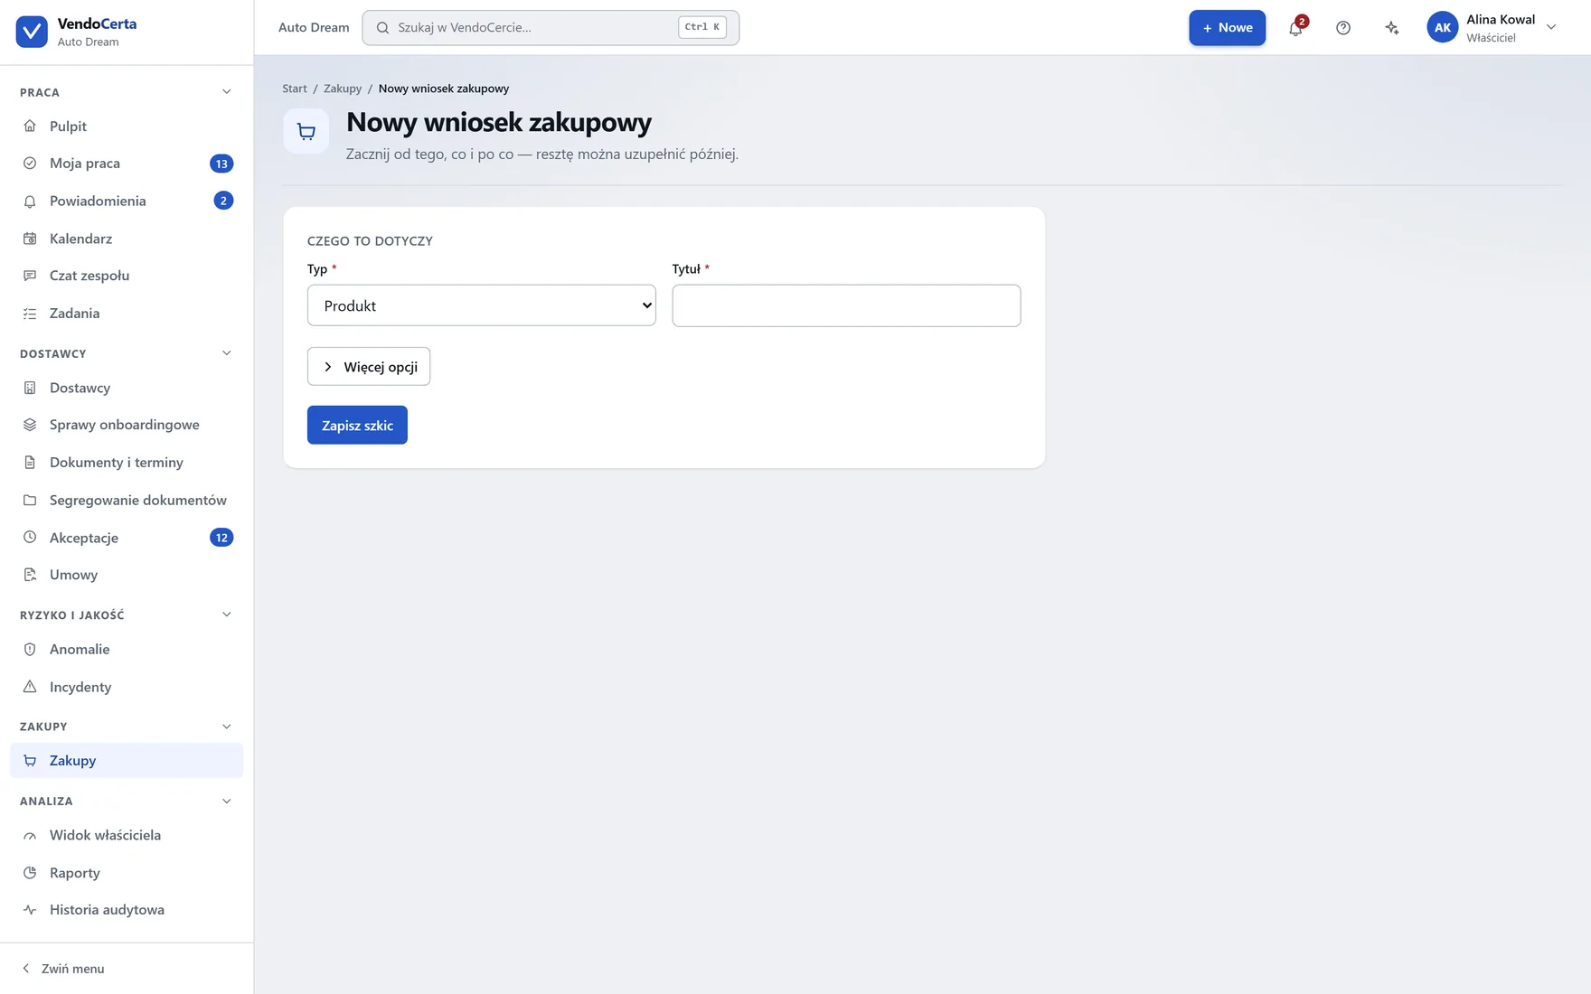Collapse sidebar with Zwiń menu
The width and height of the screenshot is (1591, 994).
point(63,969)
